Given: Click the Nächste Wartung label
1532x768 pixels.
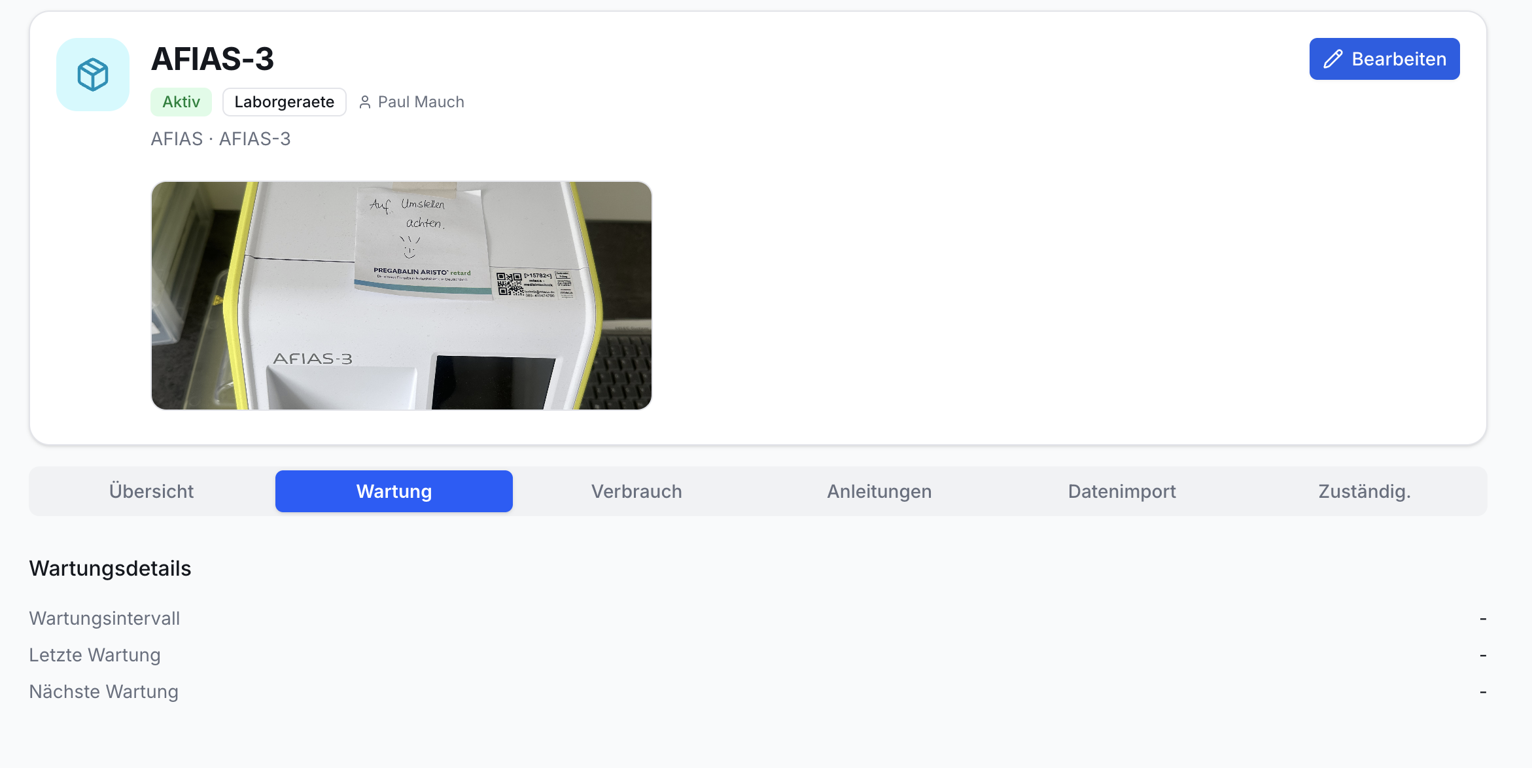Looking at the screenshot, I should (x=104, y=691).
